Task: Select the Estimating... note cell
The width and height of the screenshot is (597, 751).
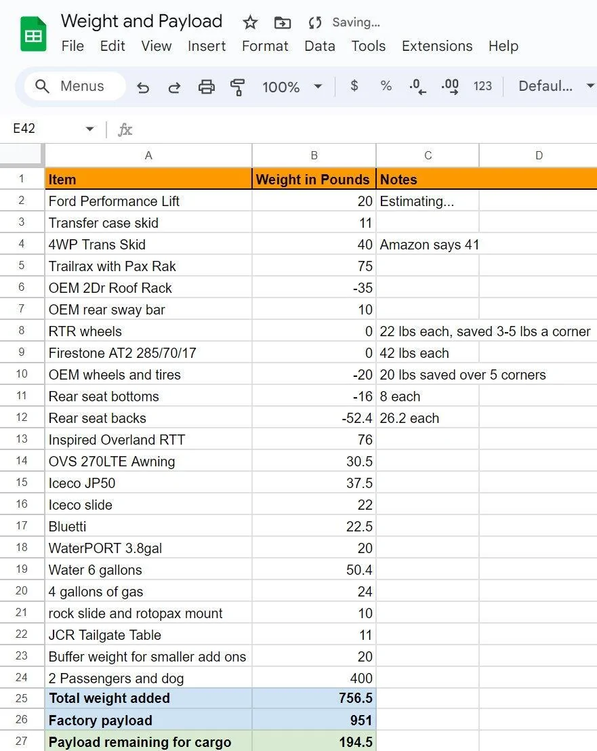Action: tap(428, 201)
